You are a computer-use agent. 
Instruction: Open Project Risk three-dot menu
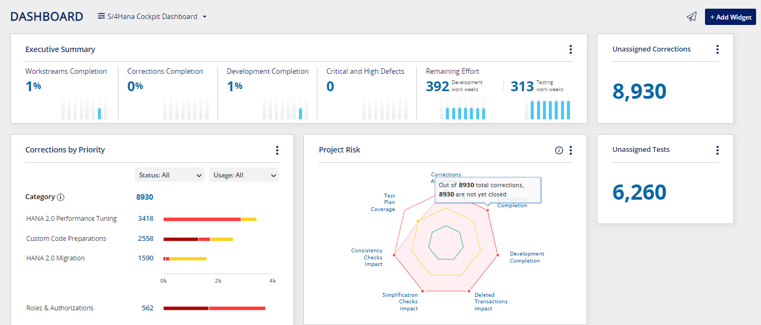(570, 150)
